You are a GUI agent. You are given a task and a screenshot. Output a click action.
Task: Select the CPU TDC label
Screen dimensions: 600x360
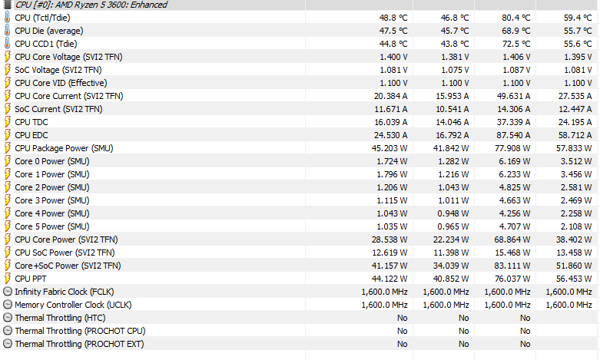31,122
